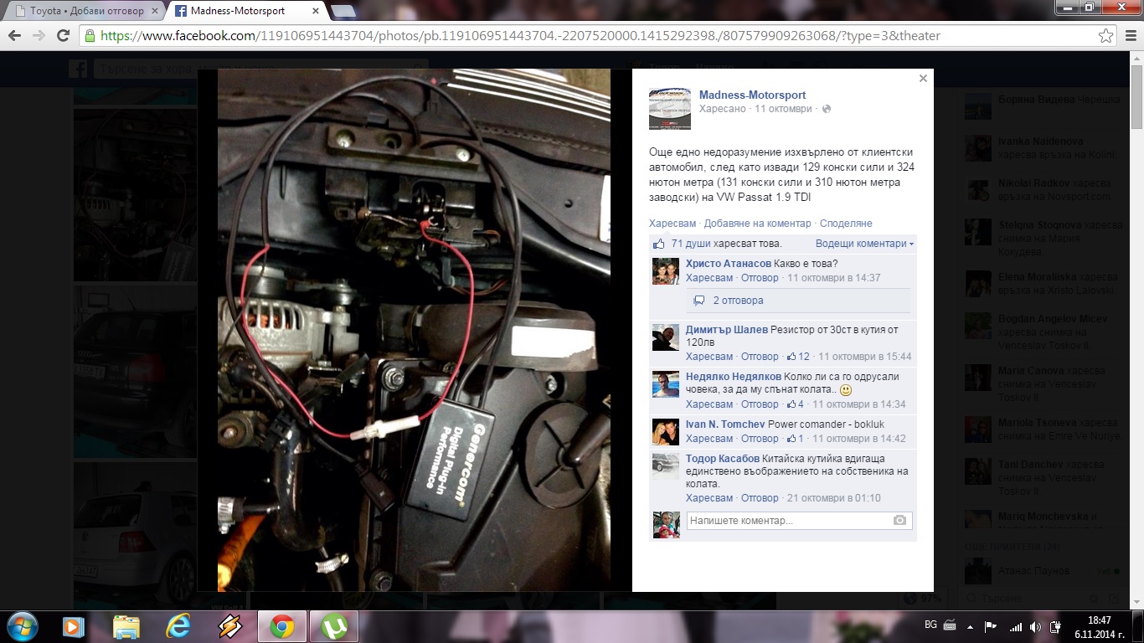Open the Madness-Motorsport page name link
The width and height of the screenshot is (1144, 643).
point(752,95)
